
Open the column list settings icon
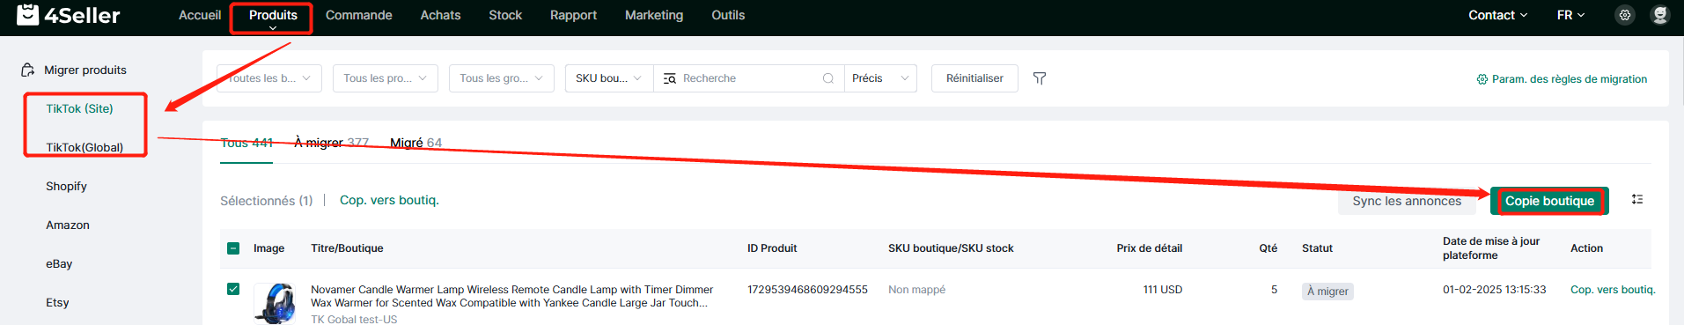[1637, 200]
